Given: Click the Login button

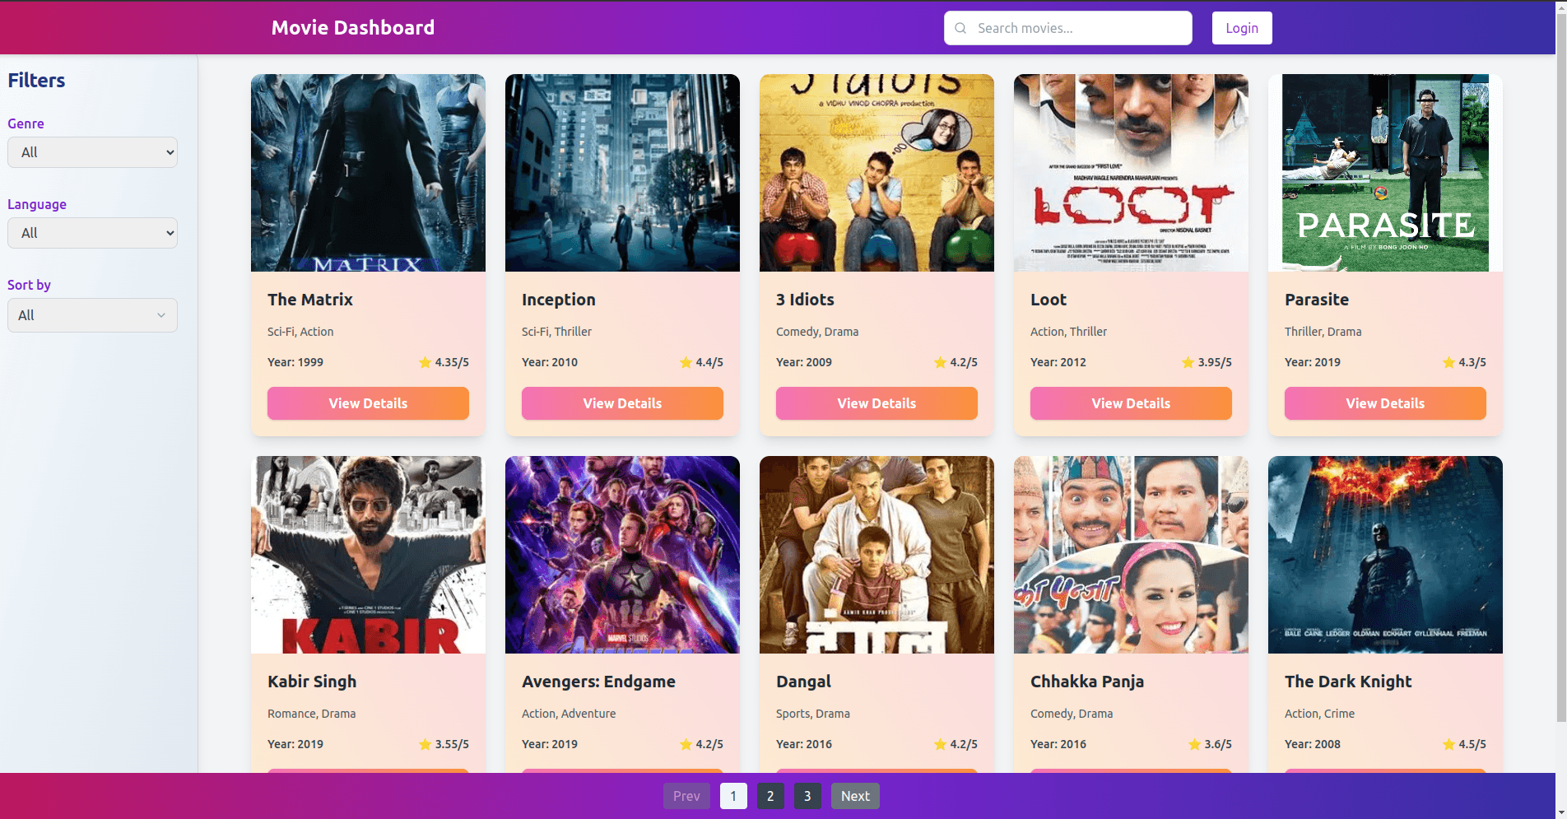Looking at the screenshot, I should coord(1241,27).
